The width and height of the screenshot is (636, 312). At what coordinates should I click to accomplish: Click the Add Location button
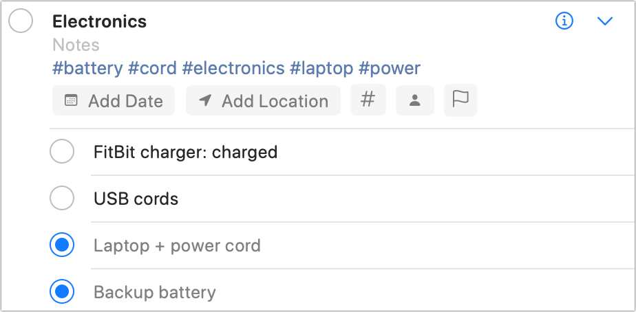click(x=263, y=100)
